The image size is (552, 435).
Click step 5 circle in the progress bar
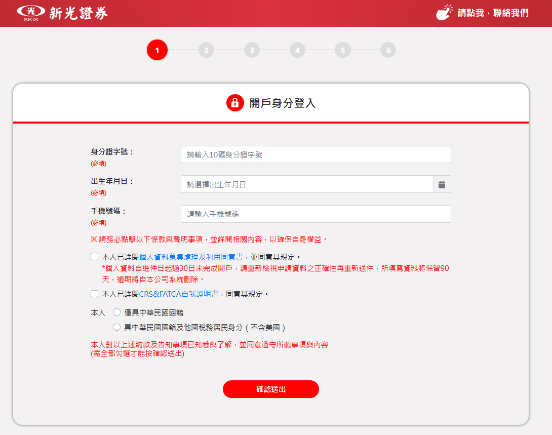(x=342, y=50)
